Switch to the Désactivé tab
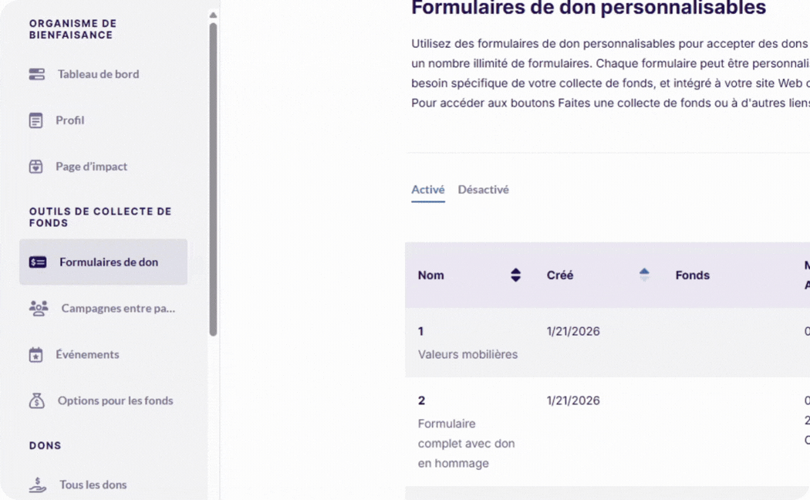The width and height of the screenshot is (810, 500). (x=483, y=190)
